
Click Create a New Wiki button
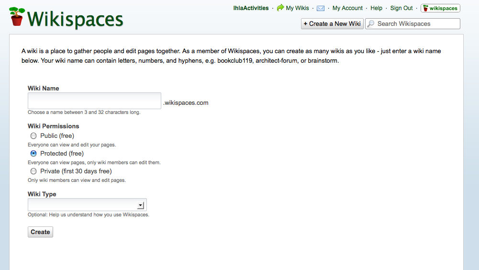point(332,24)
